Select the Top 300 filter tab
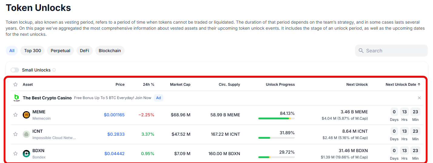Image resolution: width=433 pixels, height=163 pixels. coord(32,51)
